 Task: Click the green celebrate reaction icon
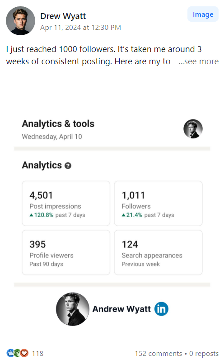(x=17, y=353)
